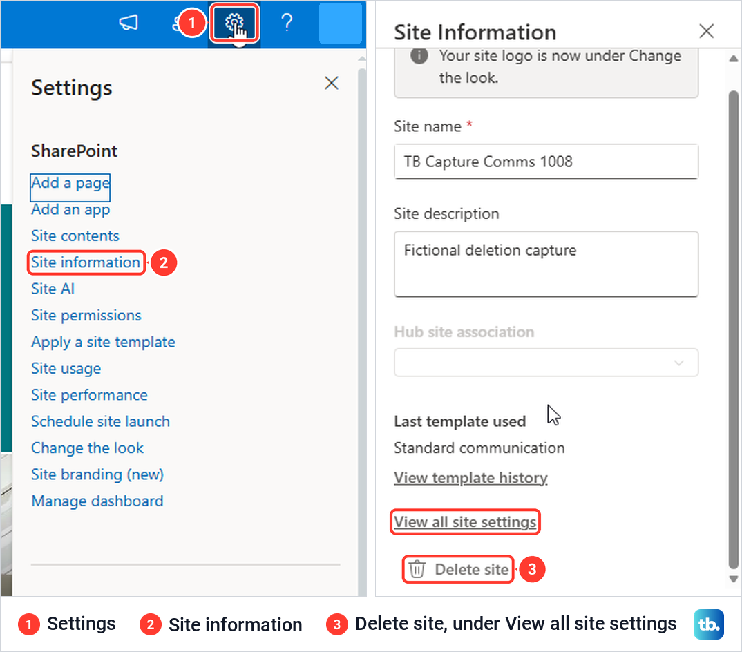The width and height of the screenshot is (742, 652).
Task: Open Site performance
Action: point(89,394)
